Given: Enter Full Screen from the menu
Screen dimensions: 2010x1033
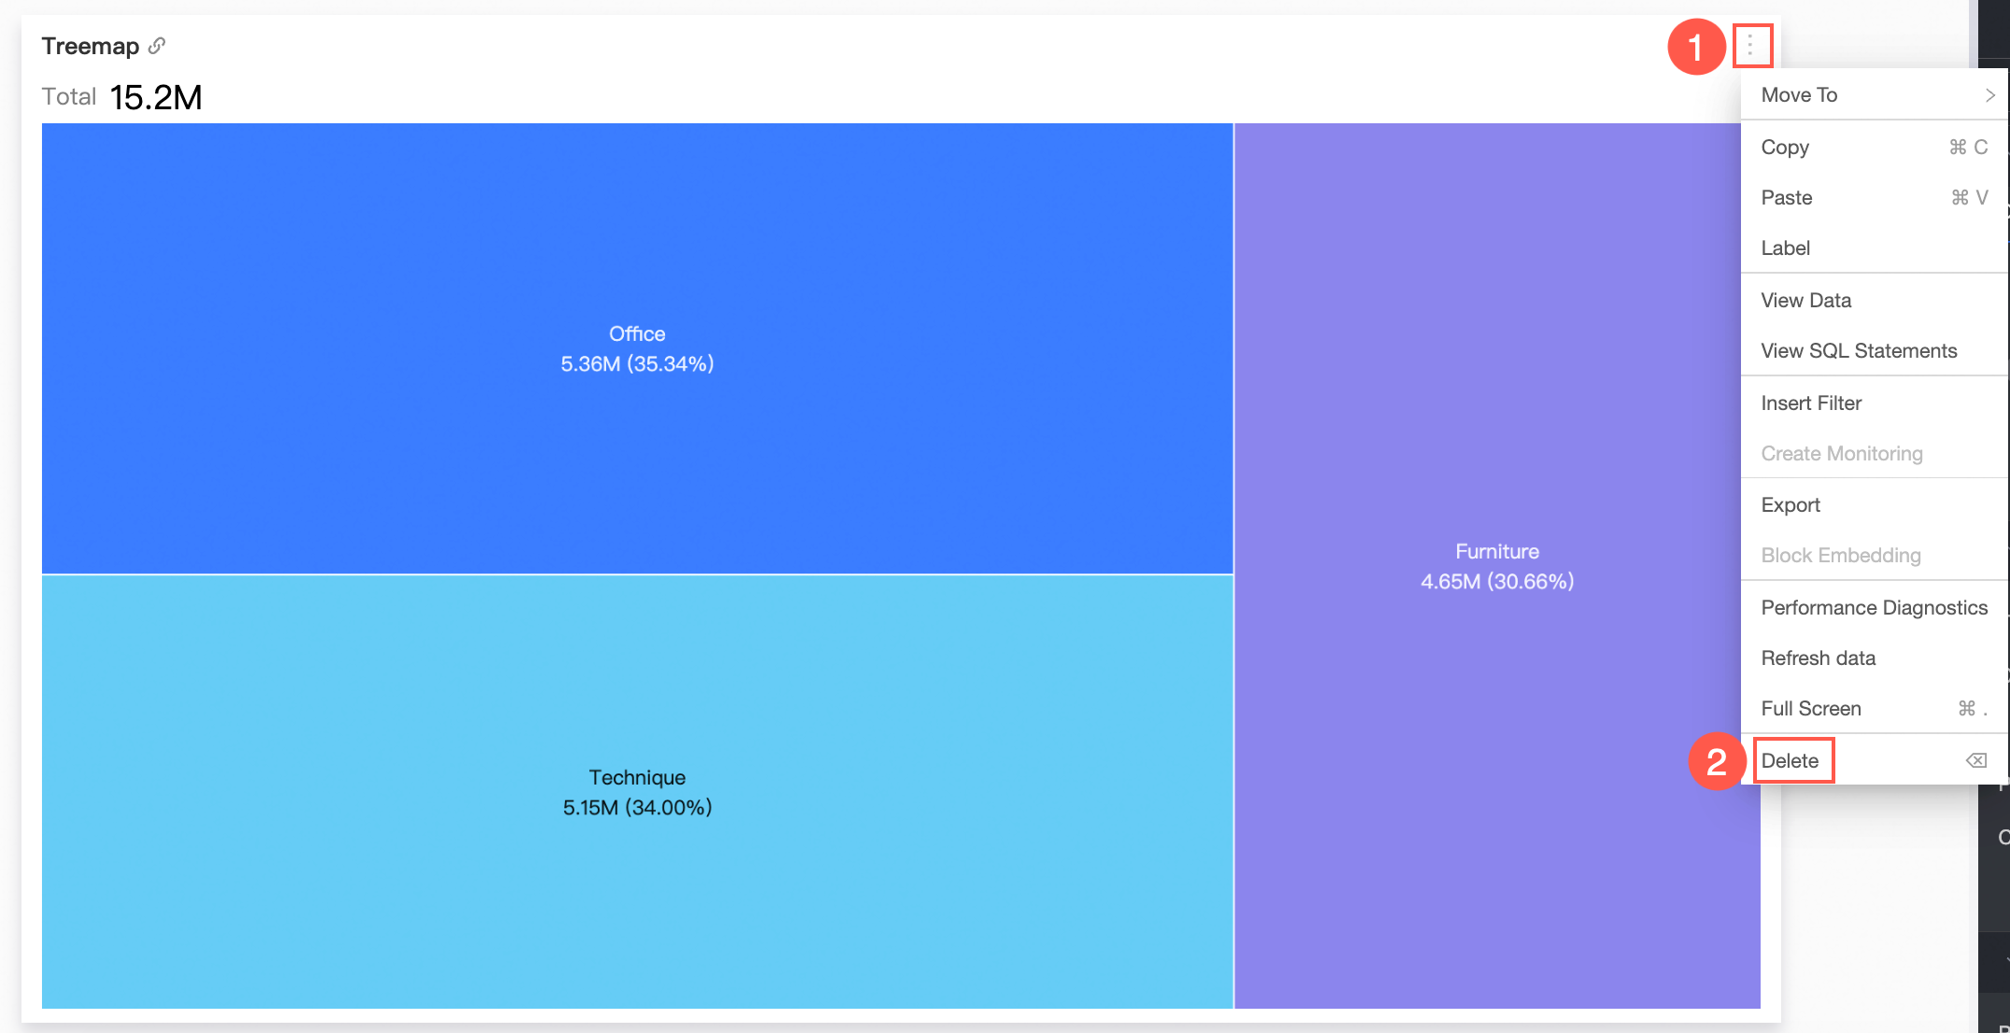Looking at the screenshot, I should pyautogui.click(x=1810, y=709).
